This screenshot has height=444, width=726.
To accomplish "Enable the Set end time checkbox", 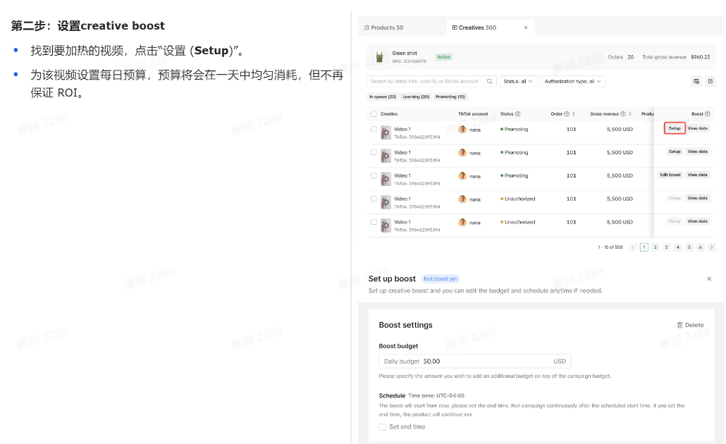I will [x=383, y=427].
